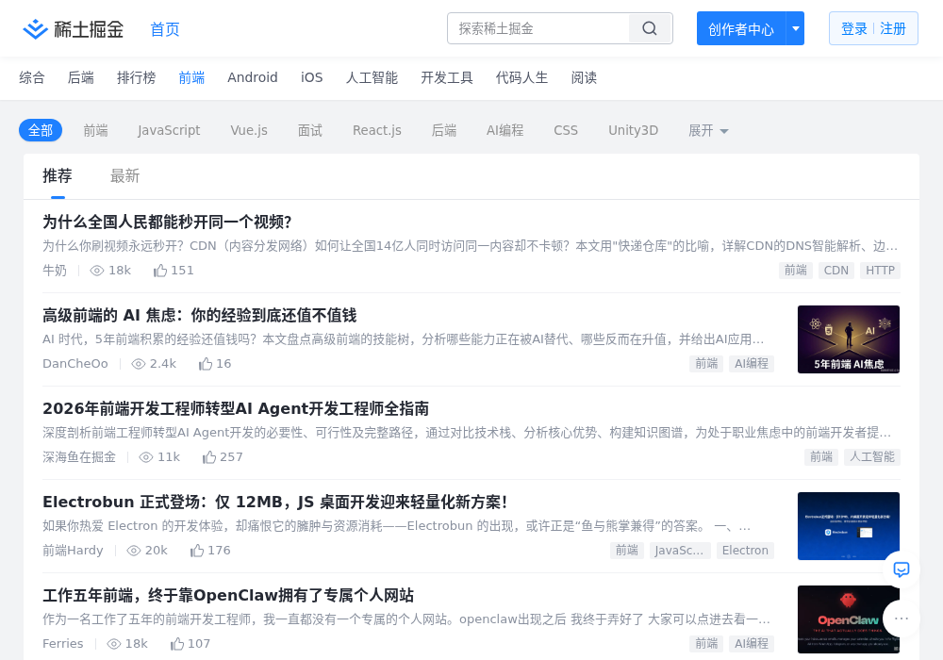Screen dimensions: 943x660
Task: Switch to the 最新 tab
Action: [125, 176]
